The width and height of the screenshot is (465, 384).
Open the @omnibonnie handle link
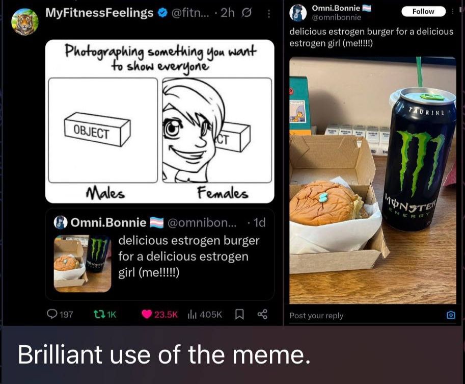click(336, 17)
